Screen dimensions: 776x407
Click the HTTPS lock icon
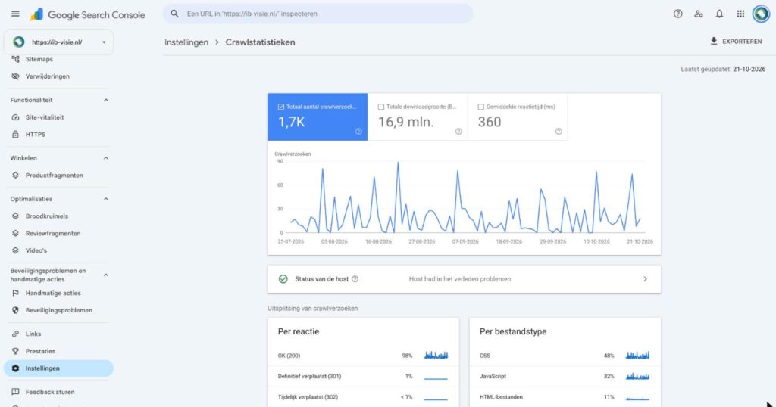click(x=15, y=135)
